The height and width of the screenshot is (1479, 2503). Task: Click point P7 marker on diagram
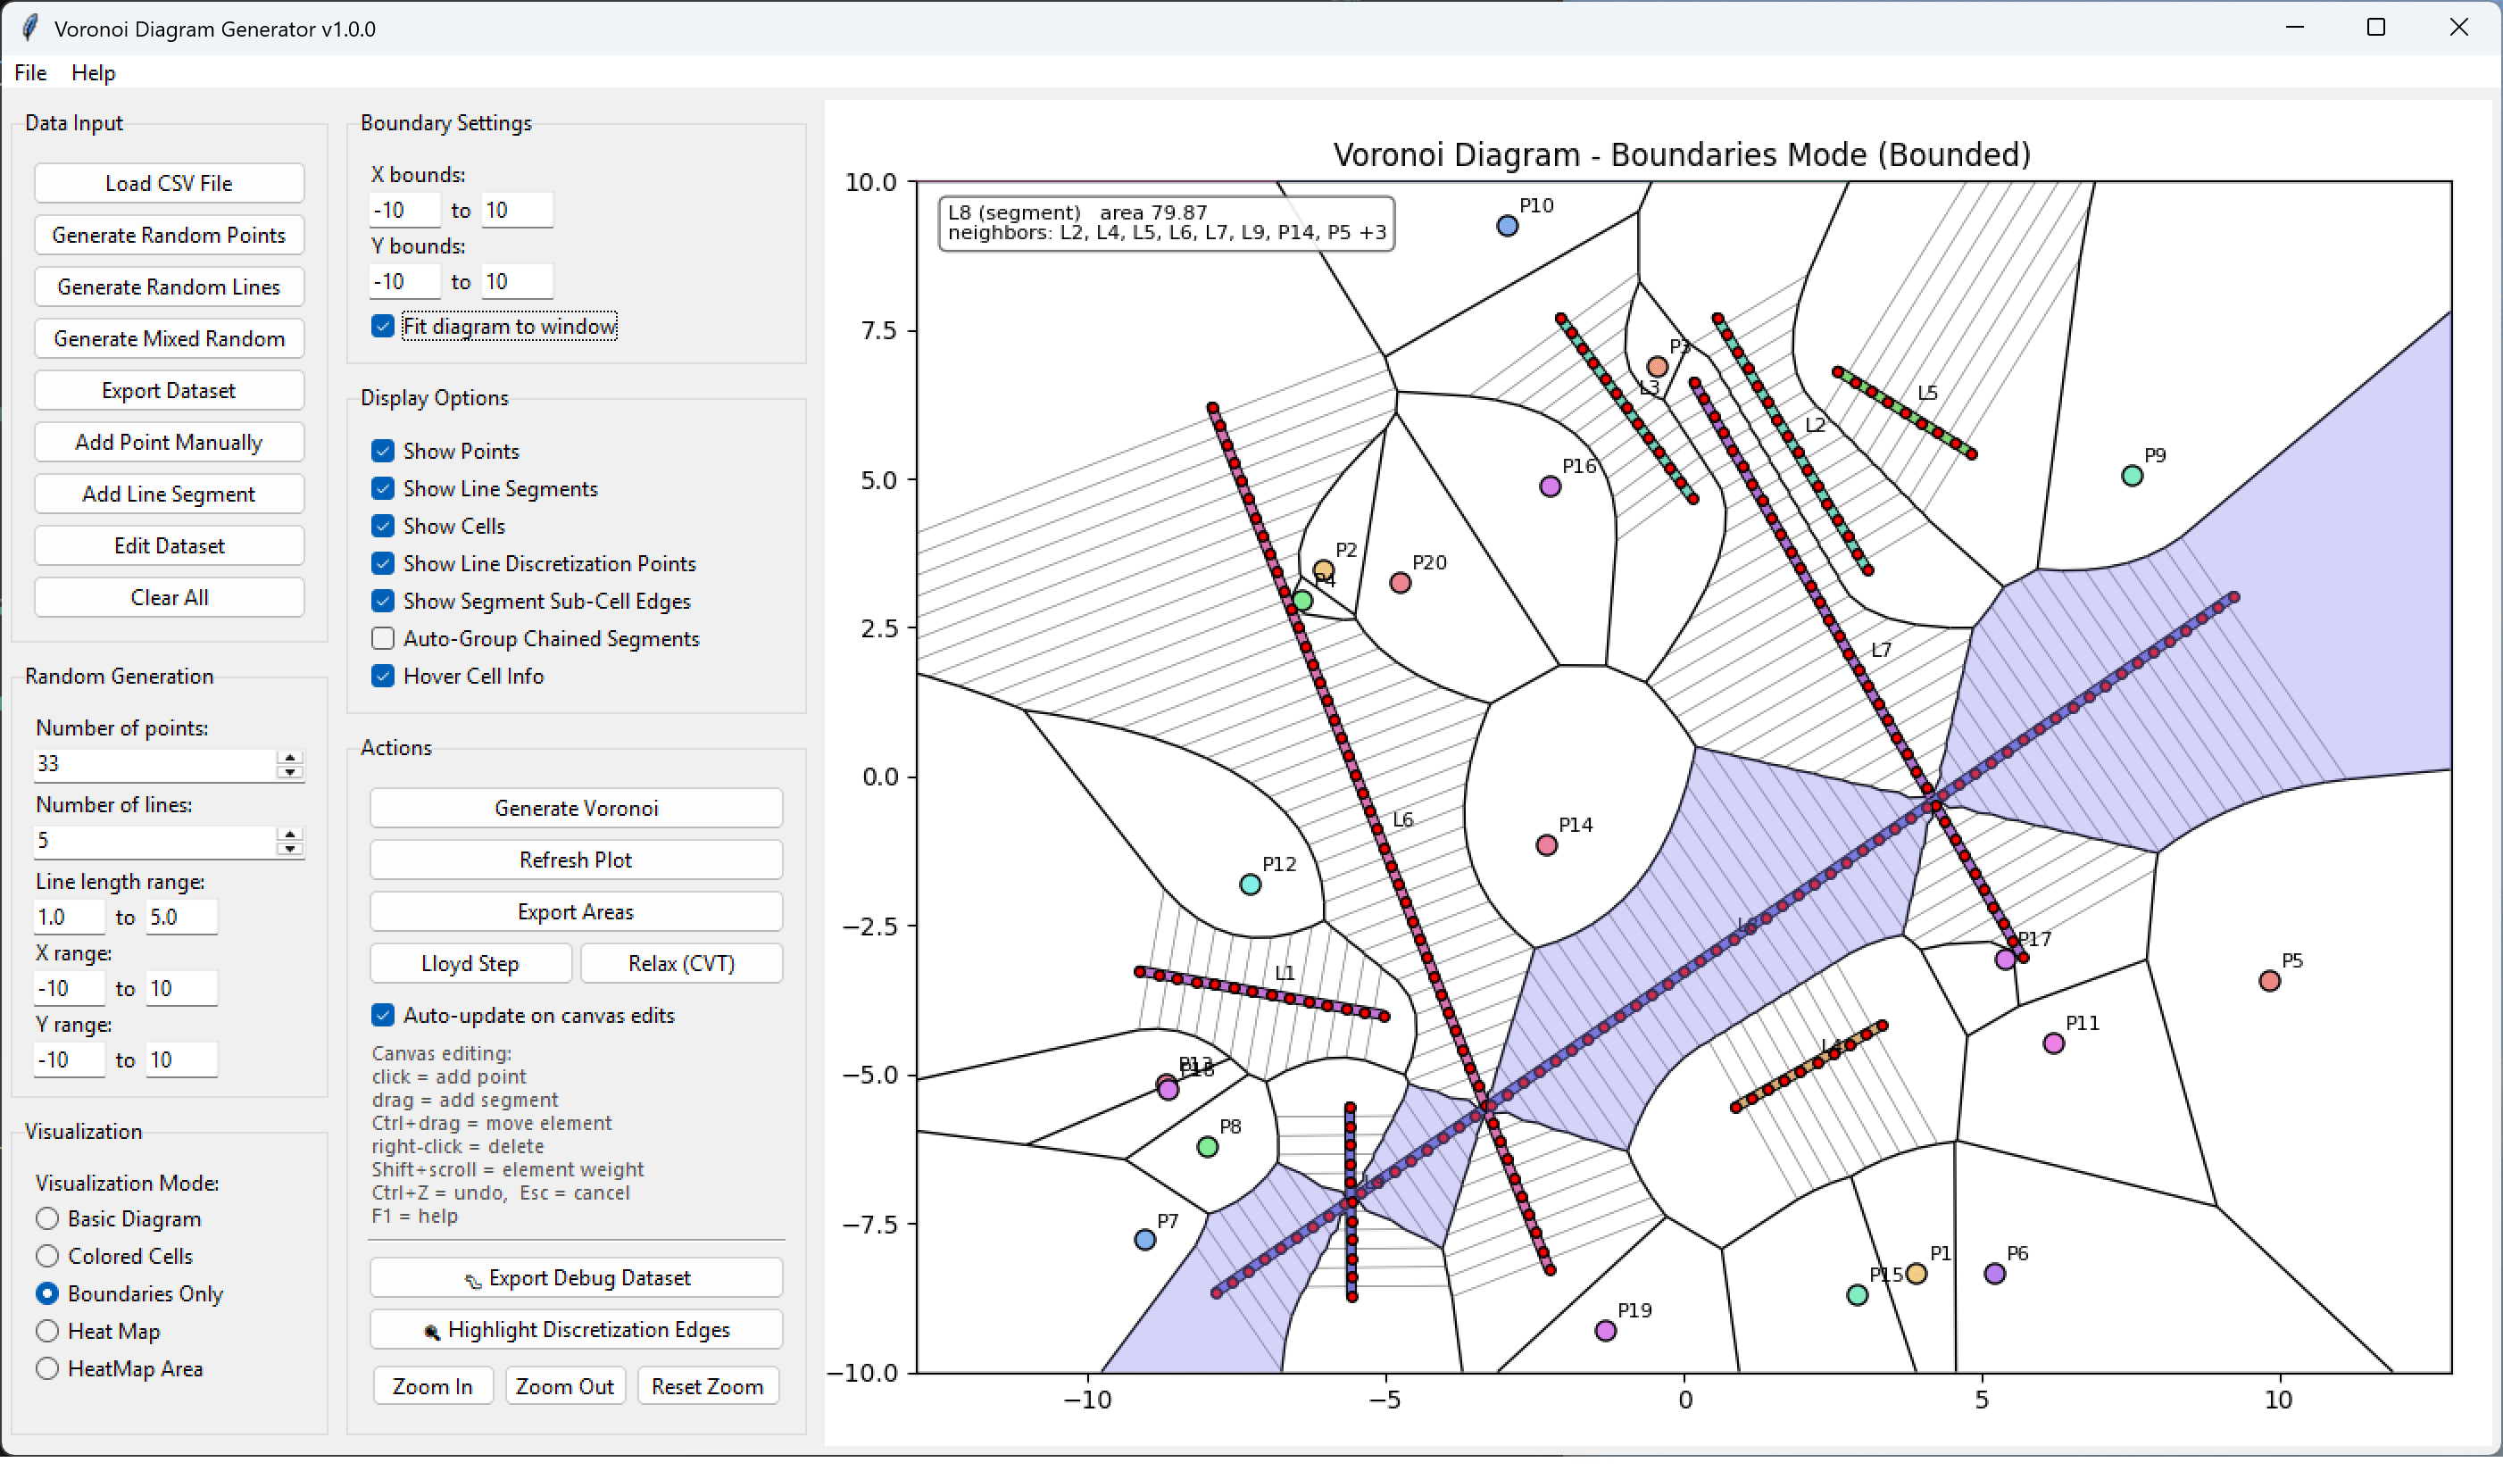tap(1145, 1240)
